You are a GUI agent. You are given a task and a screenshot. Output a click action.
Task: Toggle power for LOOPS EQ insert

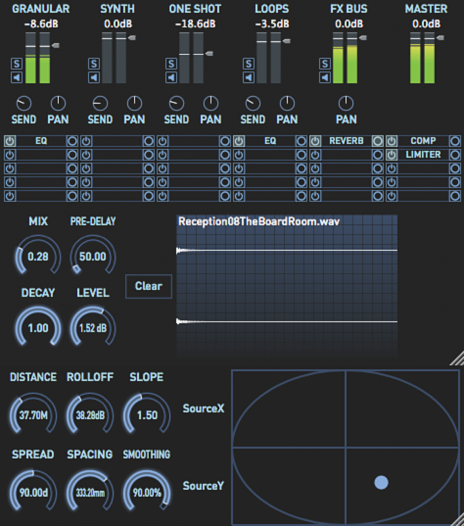239,141
